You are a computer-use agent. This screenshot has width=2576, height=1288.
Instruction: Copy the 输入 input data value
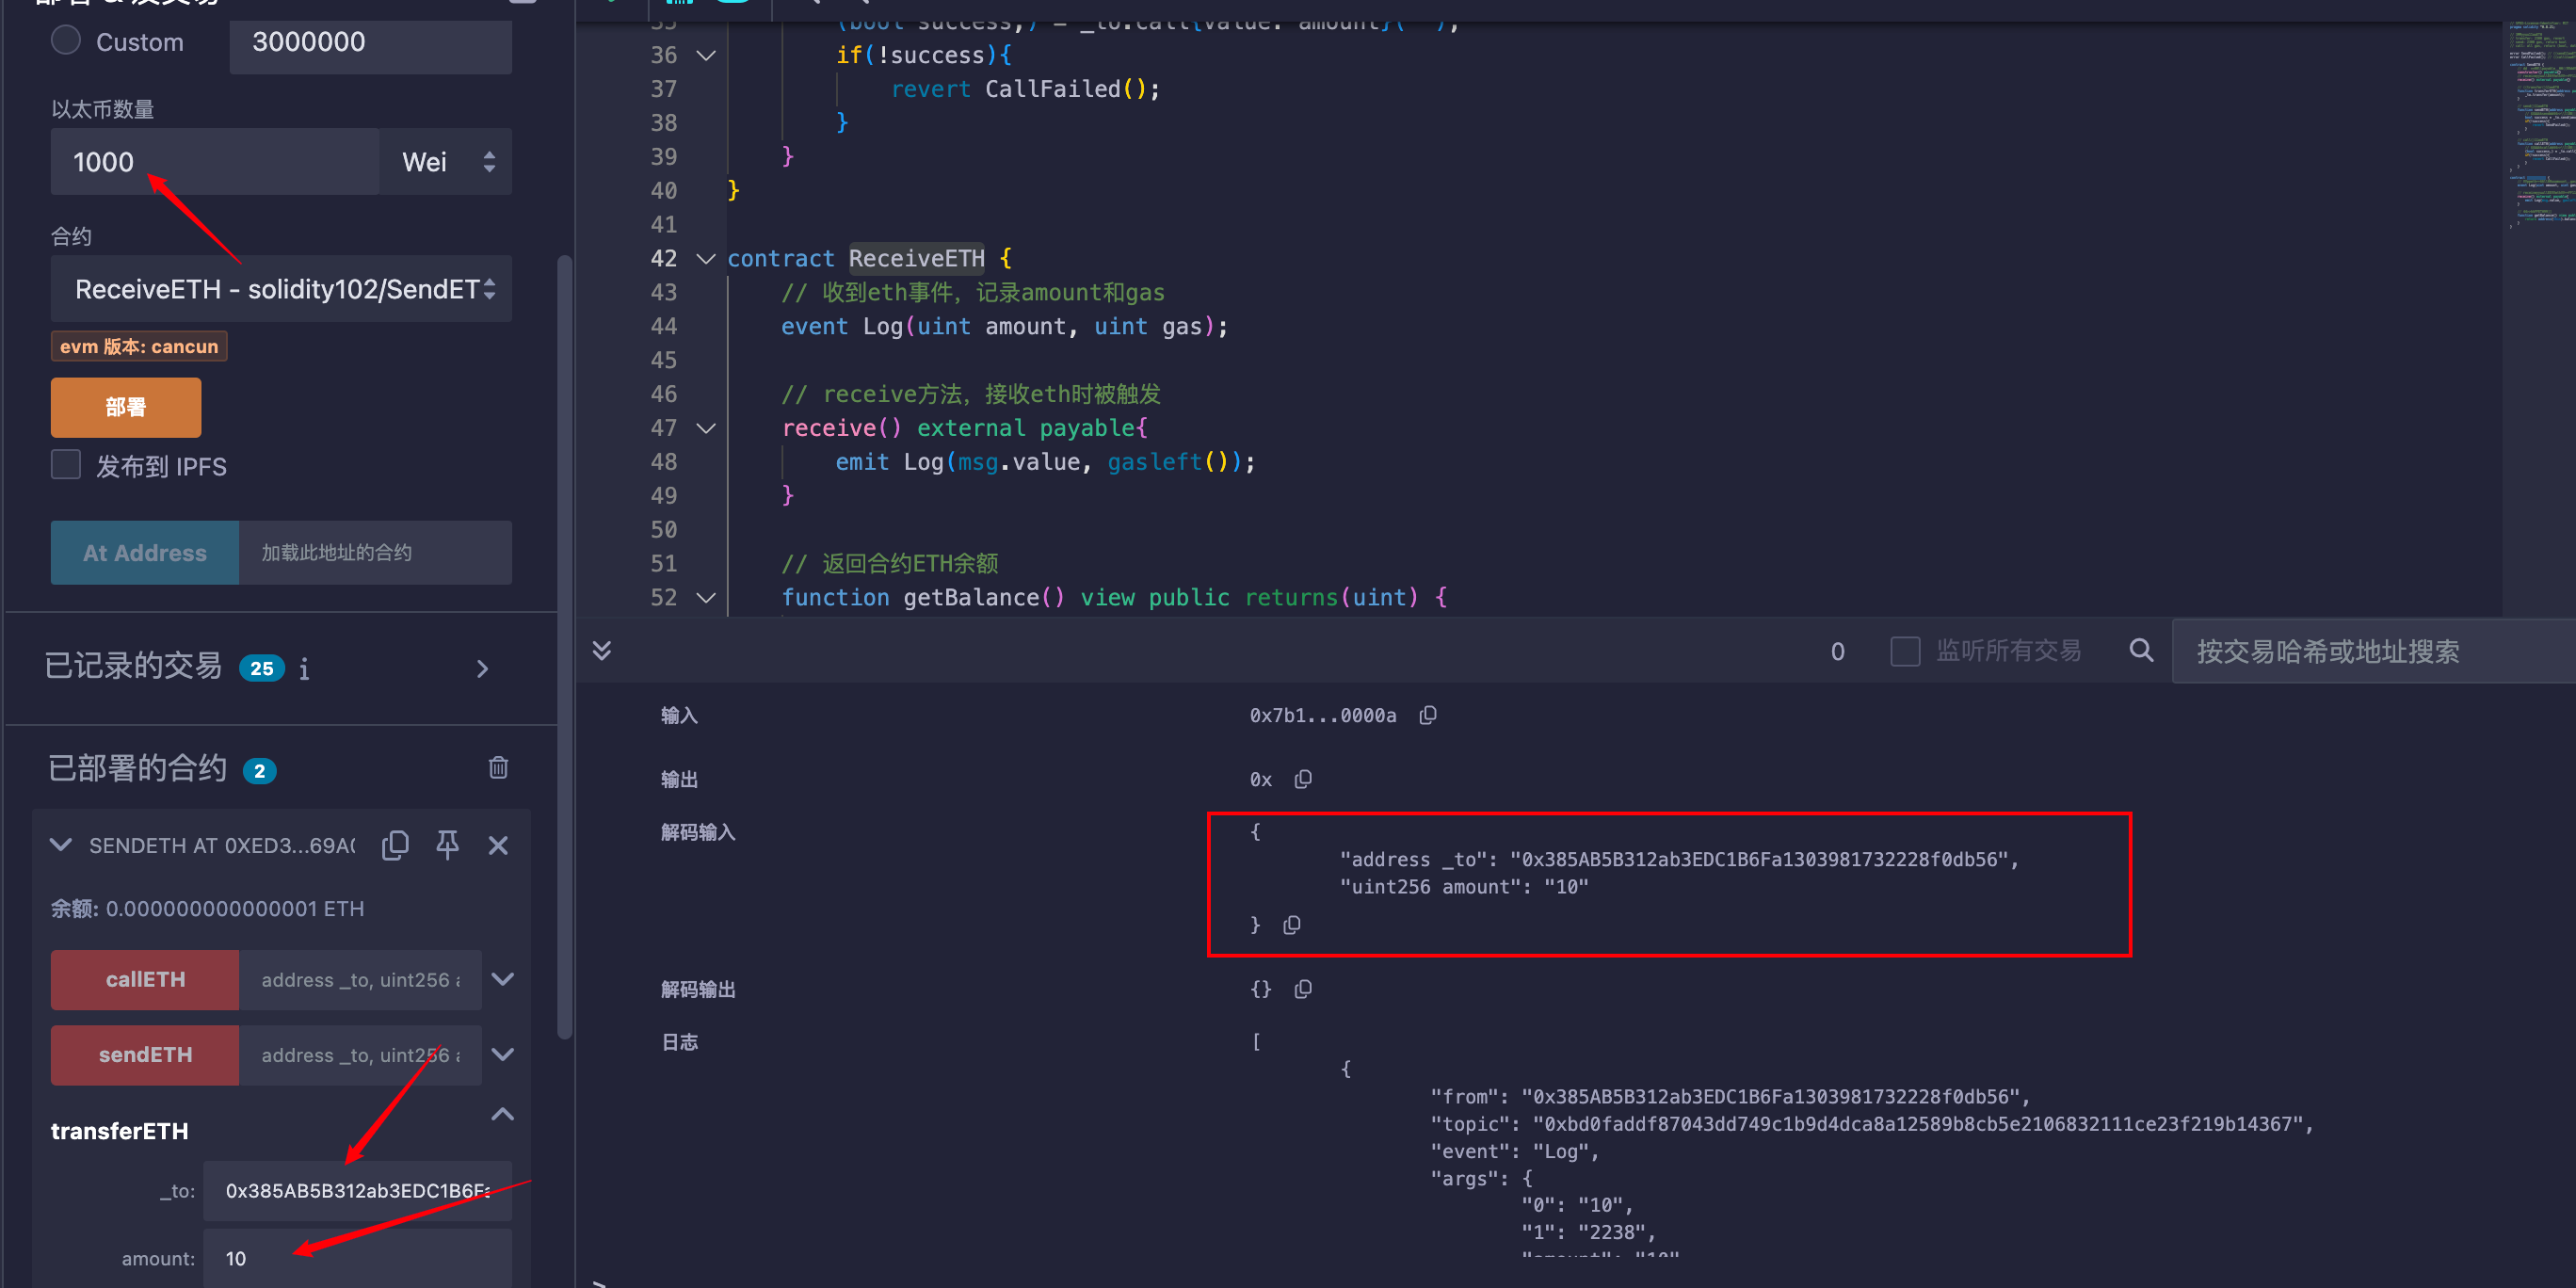1428,715
